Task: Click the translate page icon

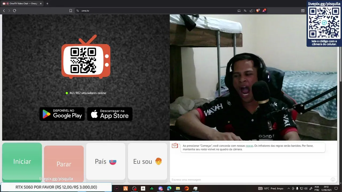Action: (x=245, y=11)
